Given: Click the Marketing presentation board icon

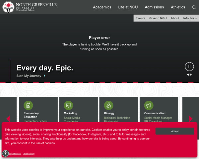Looking at the screenshot, I should click(x=68, y=105).
